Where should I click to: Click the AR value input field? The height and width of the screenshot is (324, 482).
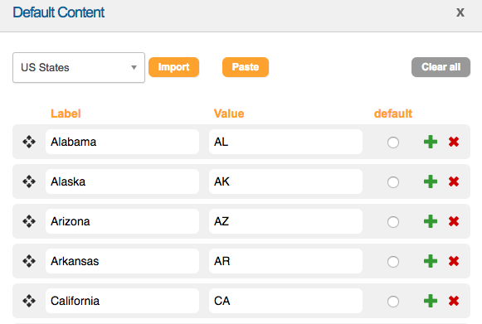(285, 261)
